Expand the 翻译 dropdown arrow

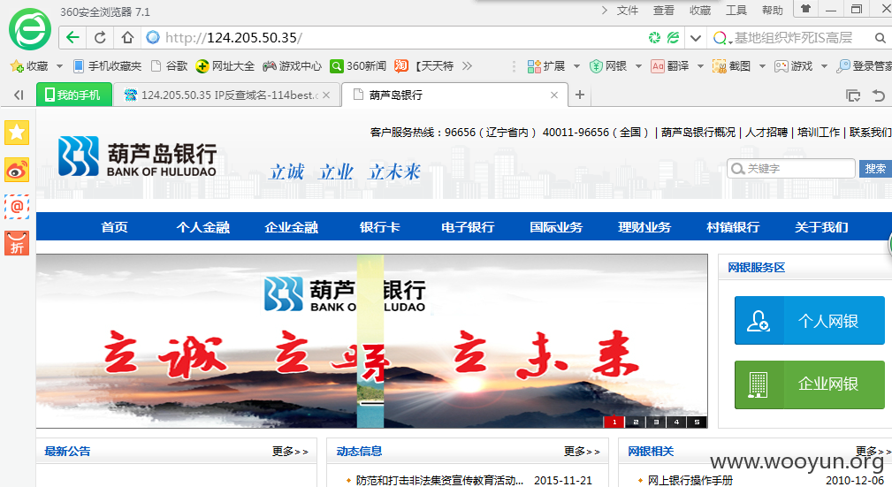[700, 66]
